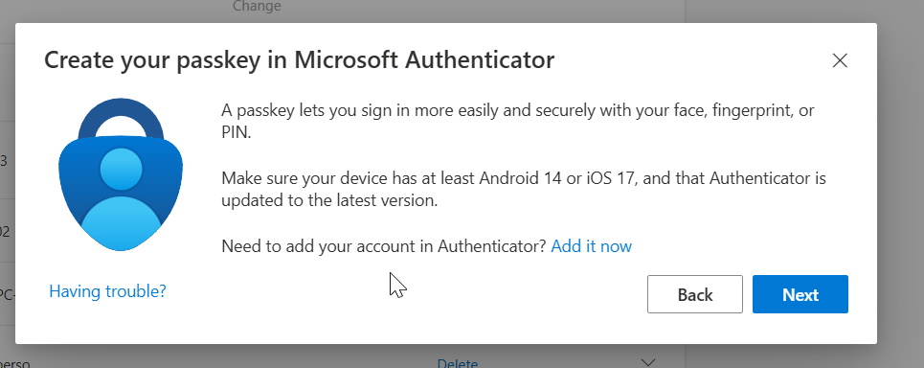This screenshot has height=368, width=924.
Task: Click 'Need to add your account in Authenticator?' text
Action: 384,246
